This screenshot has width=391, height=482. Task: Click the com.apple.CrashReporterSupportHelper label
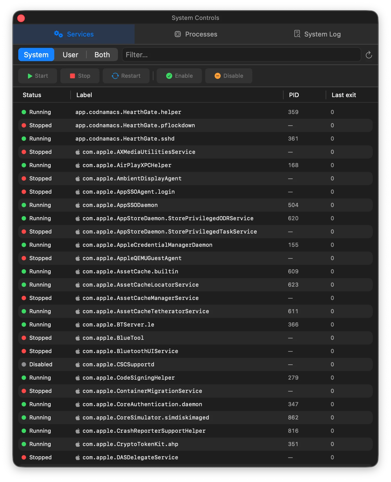[x=144, y=431]
